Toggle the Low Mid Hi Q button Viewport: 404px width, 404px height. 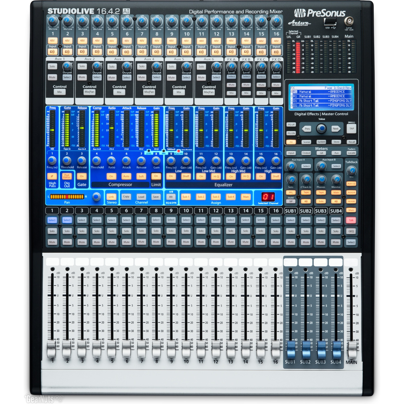216,176
